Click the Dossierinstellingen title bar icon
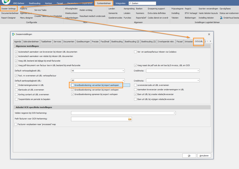The image size is (239, 169). [x=14, y=34]
